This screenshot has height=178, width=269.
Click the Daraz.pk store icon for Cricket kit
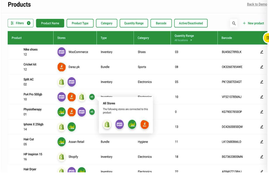[61, 67]
